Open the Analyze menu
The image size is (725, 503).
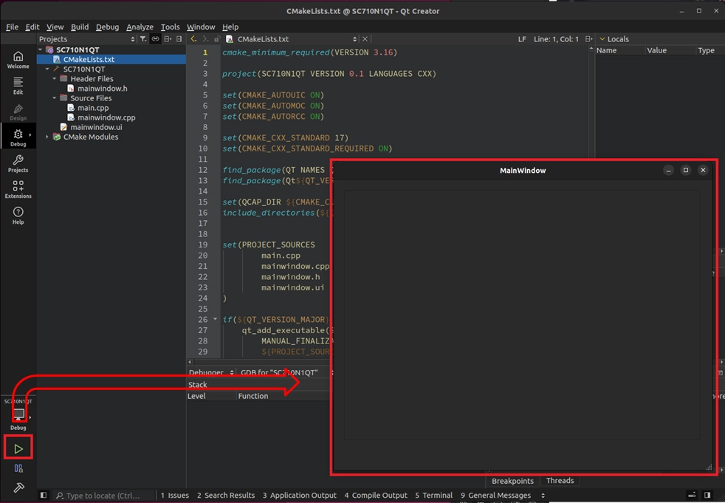[140, 27]
